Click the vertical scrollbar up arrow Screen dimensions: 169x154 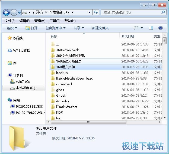coord(164,35)
